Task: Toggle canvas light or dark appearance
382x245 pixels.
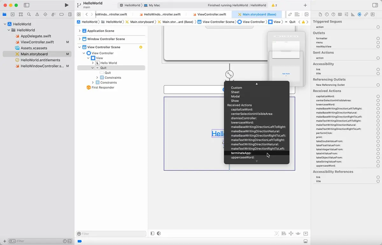Action: point(159,234)
